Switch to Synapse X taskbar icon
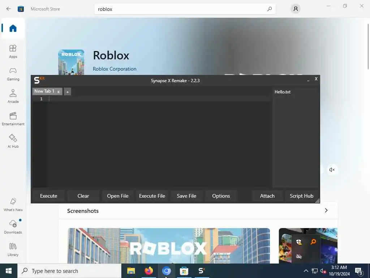Viewport: 370px width, 278px height. [x=202, y=271]
